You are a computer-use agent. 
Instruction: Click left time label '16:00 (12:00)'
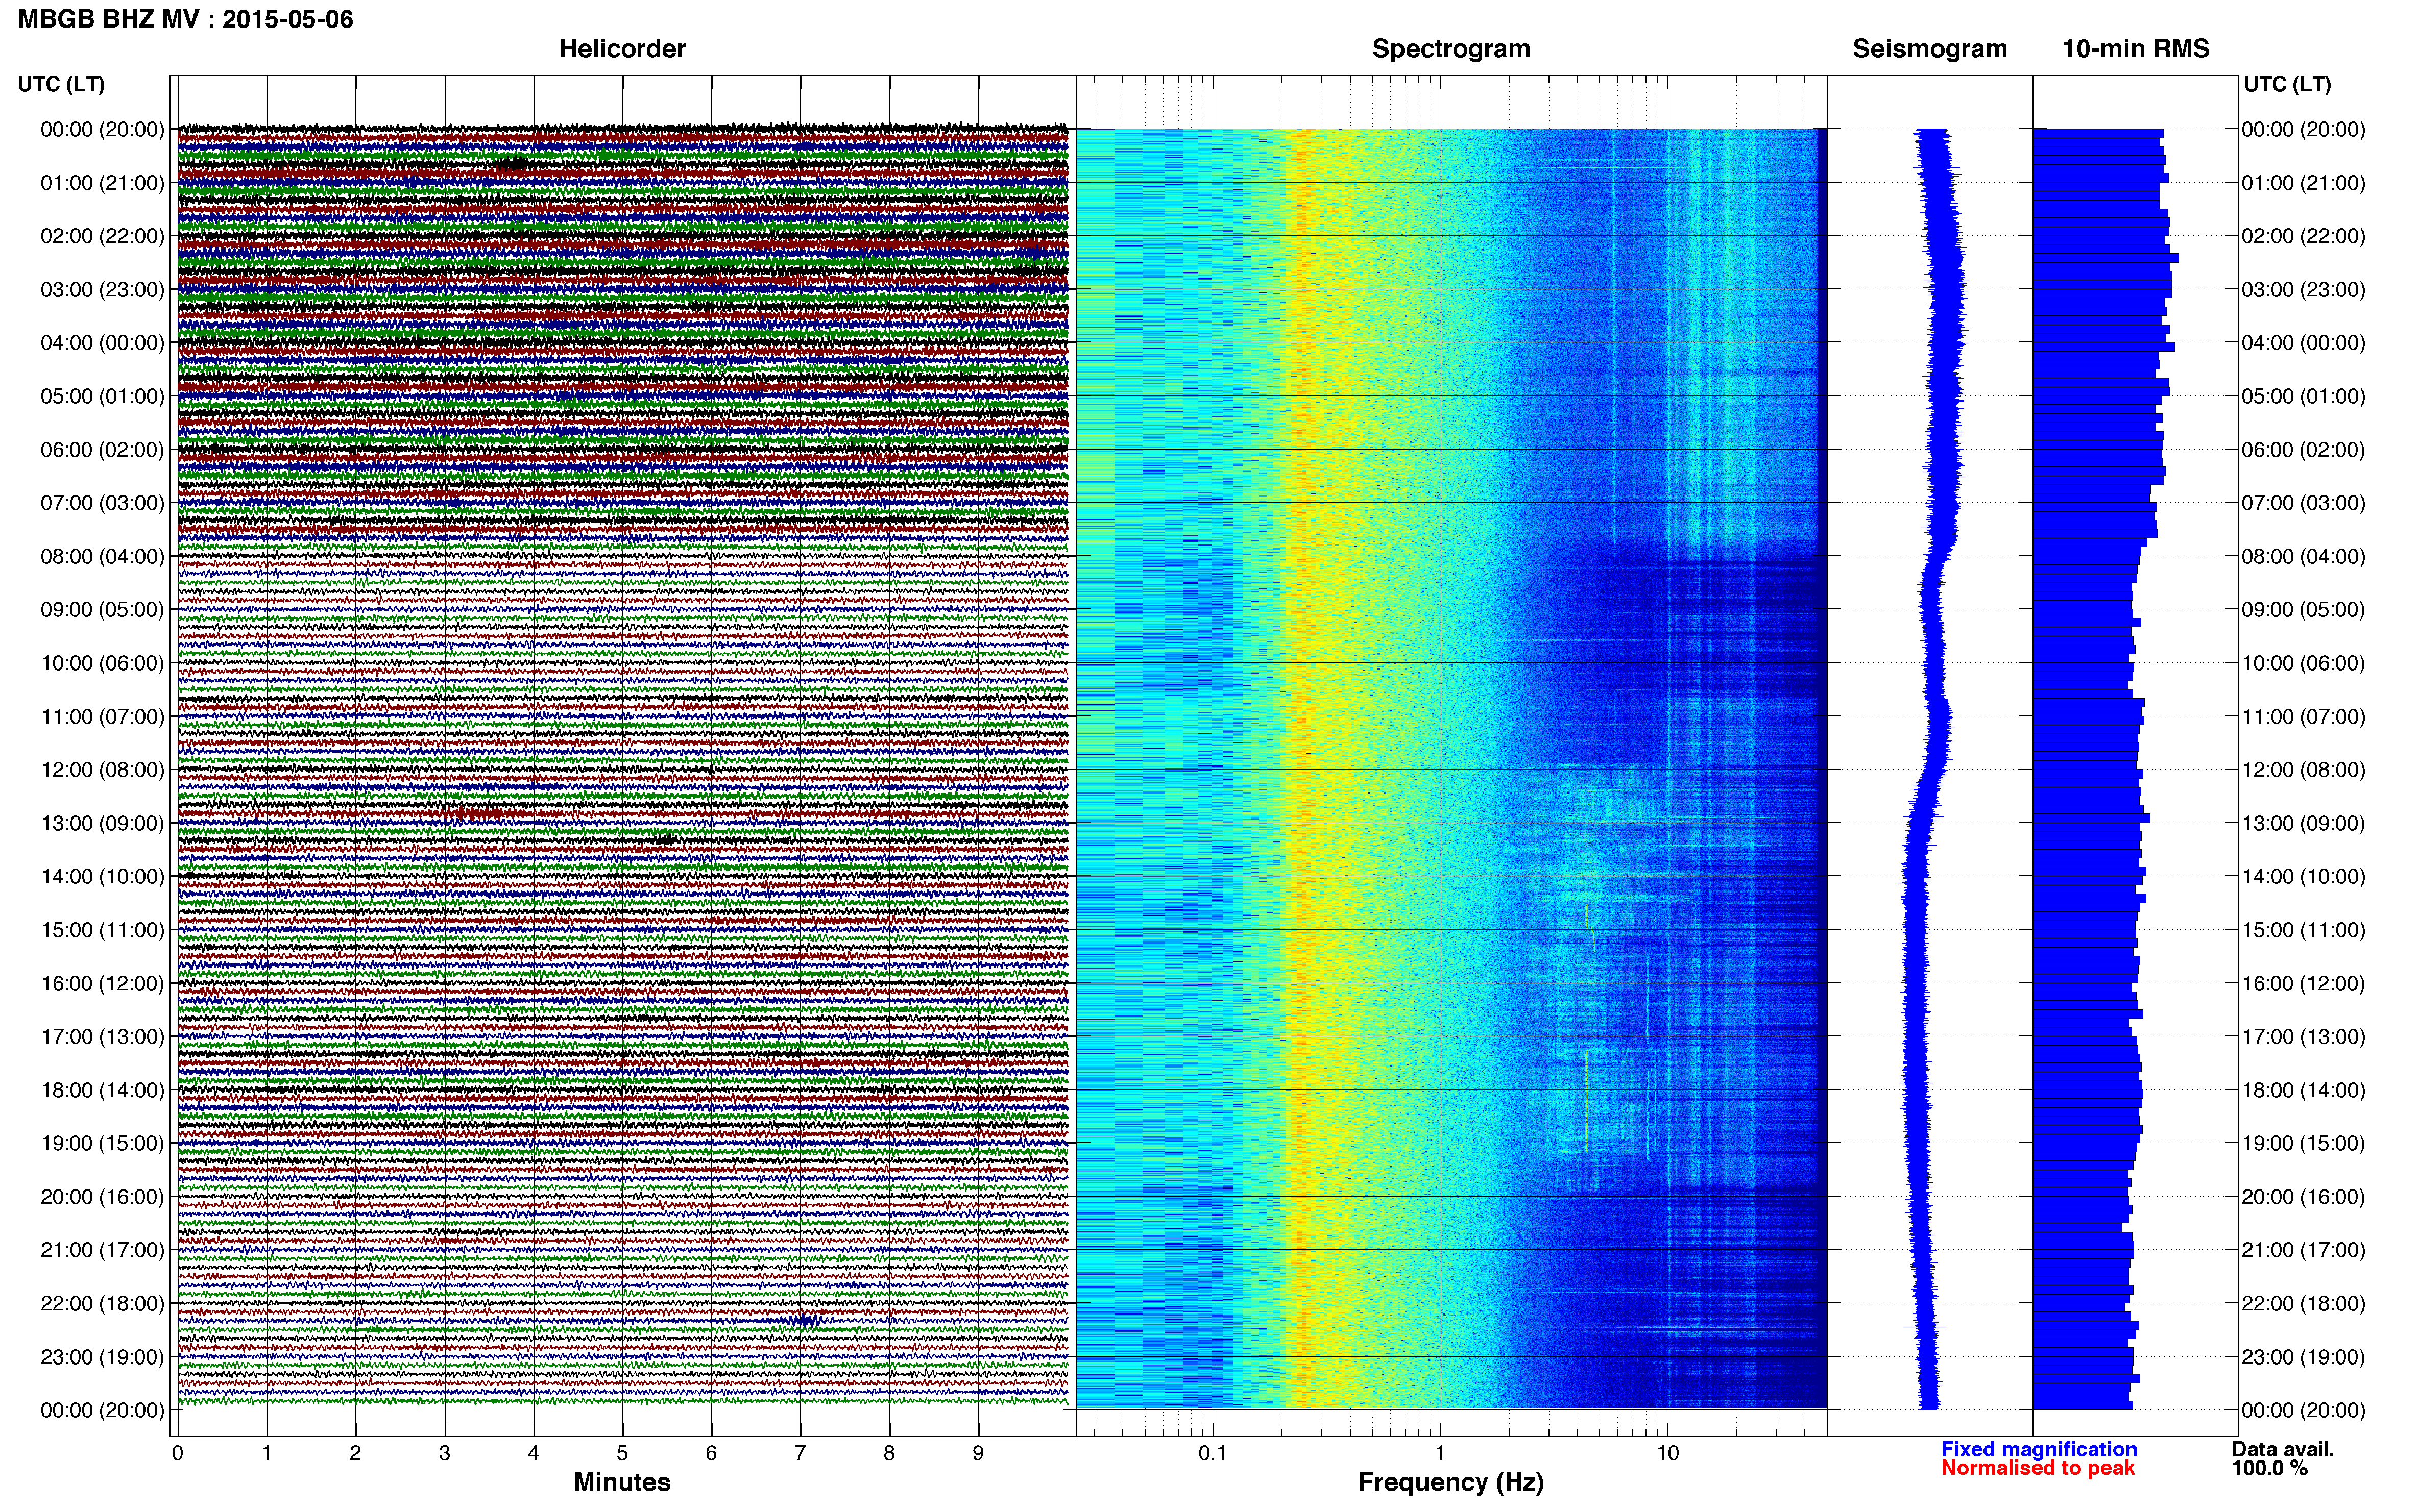(102, 983)
